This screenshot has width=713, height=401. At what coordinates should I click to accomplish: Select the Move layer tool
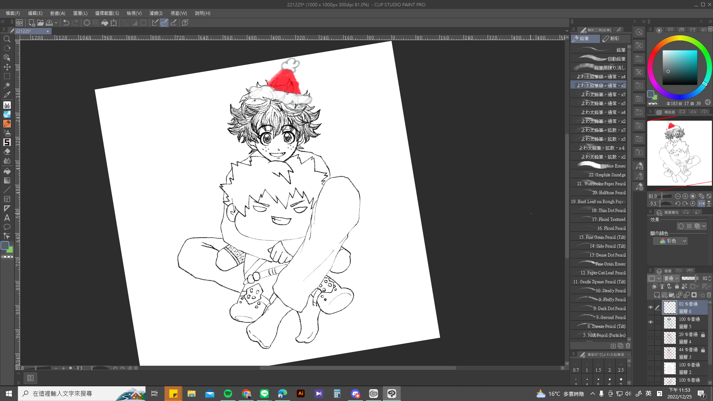click(x=7, y=67)
